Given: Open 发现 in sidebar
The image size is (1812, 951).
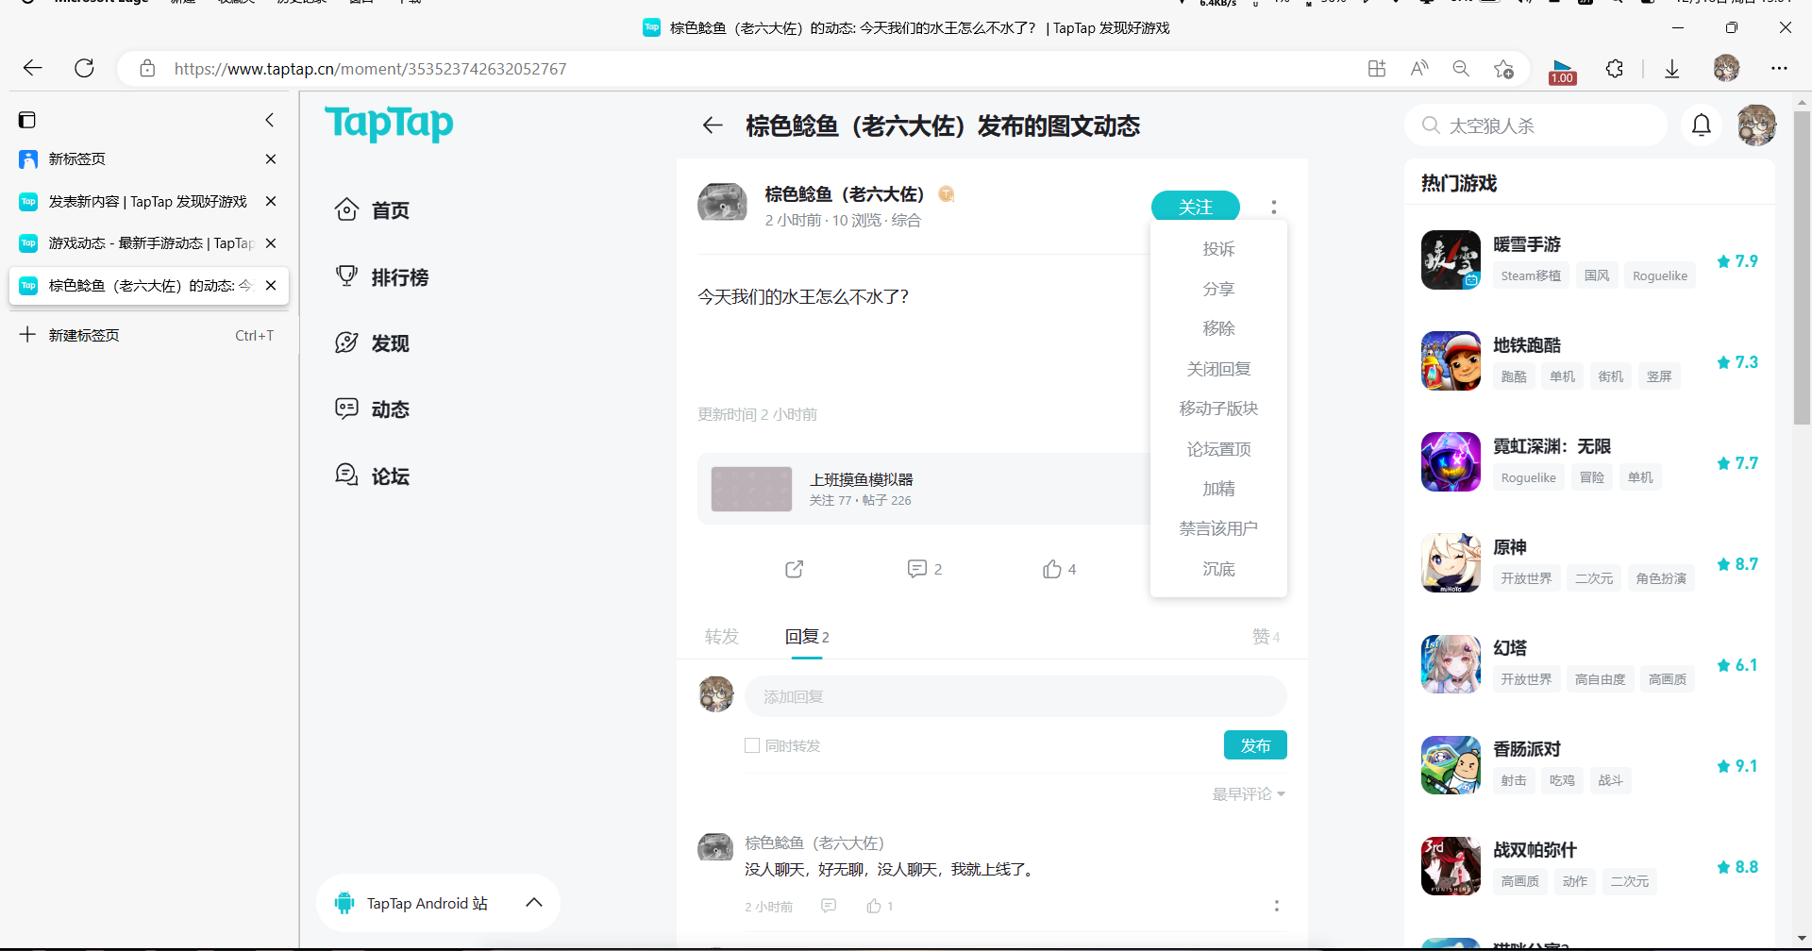Looking at the screenshot, I should click(x=373, y=342).
